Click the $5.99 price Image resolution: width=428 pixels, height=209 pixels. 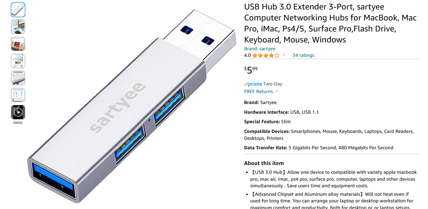(251, 70)
